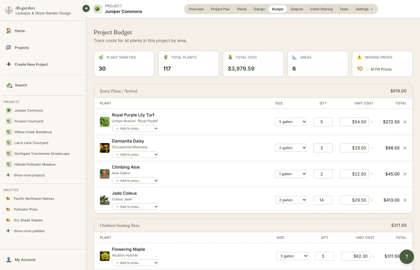Delete the Jade Coleus row
This screenshot has height=270, width=420.
click(405, 200)
